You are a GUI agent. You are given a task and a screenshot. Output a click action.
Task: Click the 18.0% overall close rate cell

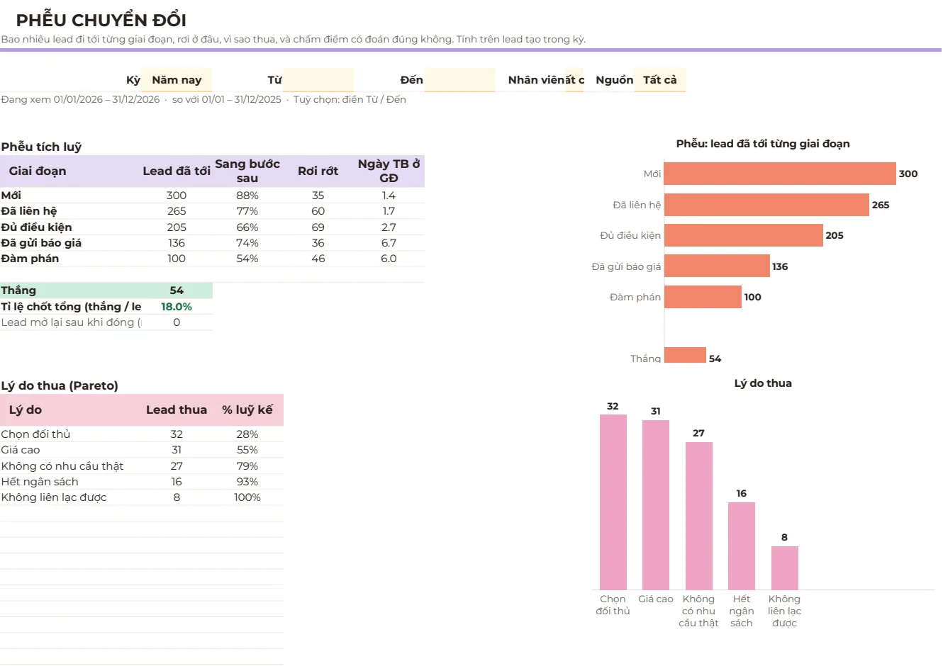(177, 307)
